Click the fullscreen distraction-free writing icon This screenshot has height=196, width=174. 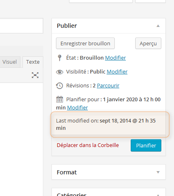coord(35,75)
